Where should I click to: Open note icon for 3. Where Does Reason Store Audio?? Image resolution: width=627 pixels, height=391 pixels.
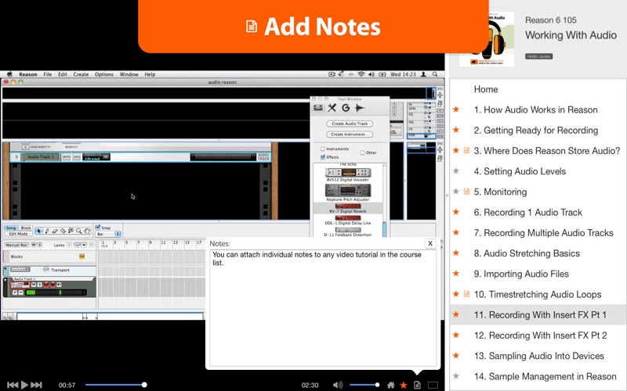[466, 150]
